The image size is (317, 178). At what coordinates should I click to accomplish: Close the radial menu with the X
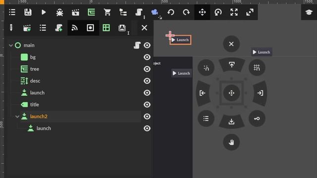[x=231, y=44]
